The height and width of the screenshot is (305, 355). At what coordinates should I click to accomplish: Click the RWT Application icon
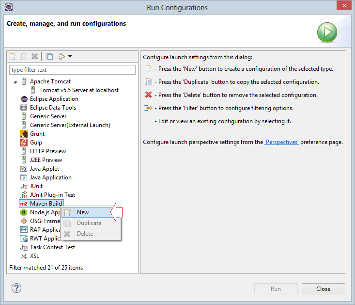[x=24, y=239]
